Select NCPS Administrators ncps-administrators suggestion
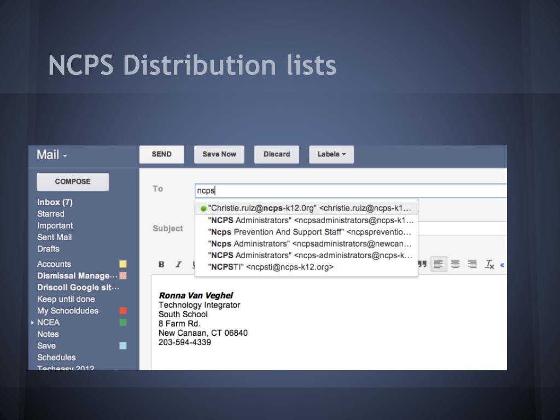Viewport: 560px width, 420px height. point(306,255)
